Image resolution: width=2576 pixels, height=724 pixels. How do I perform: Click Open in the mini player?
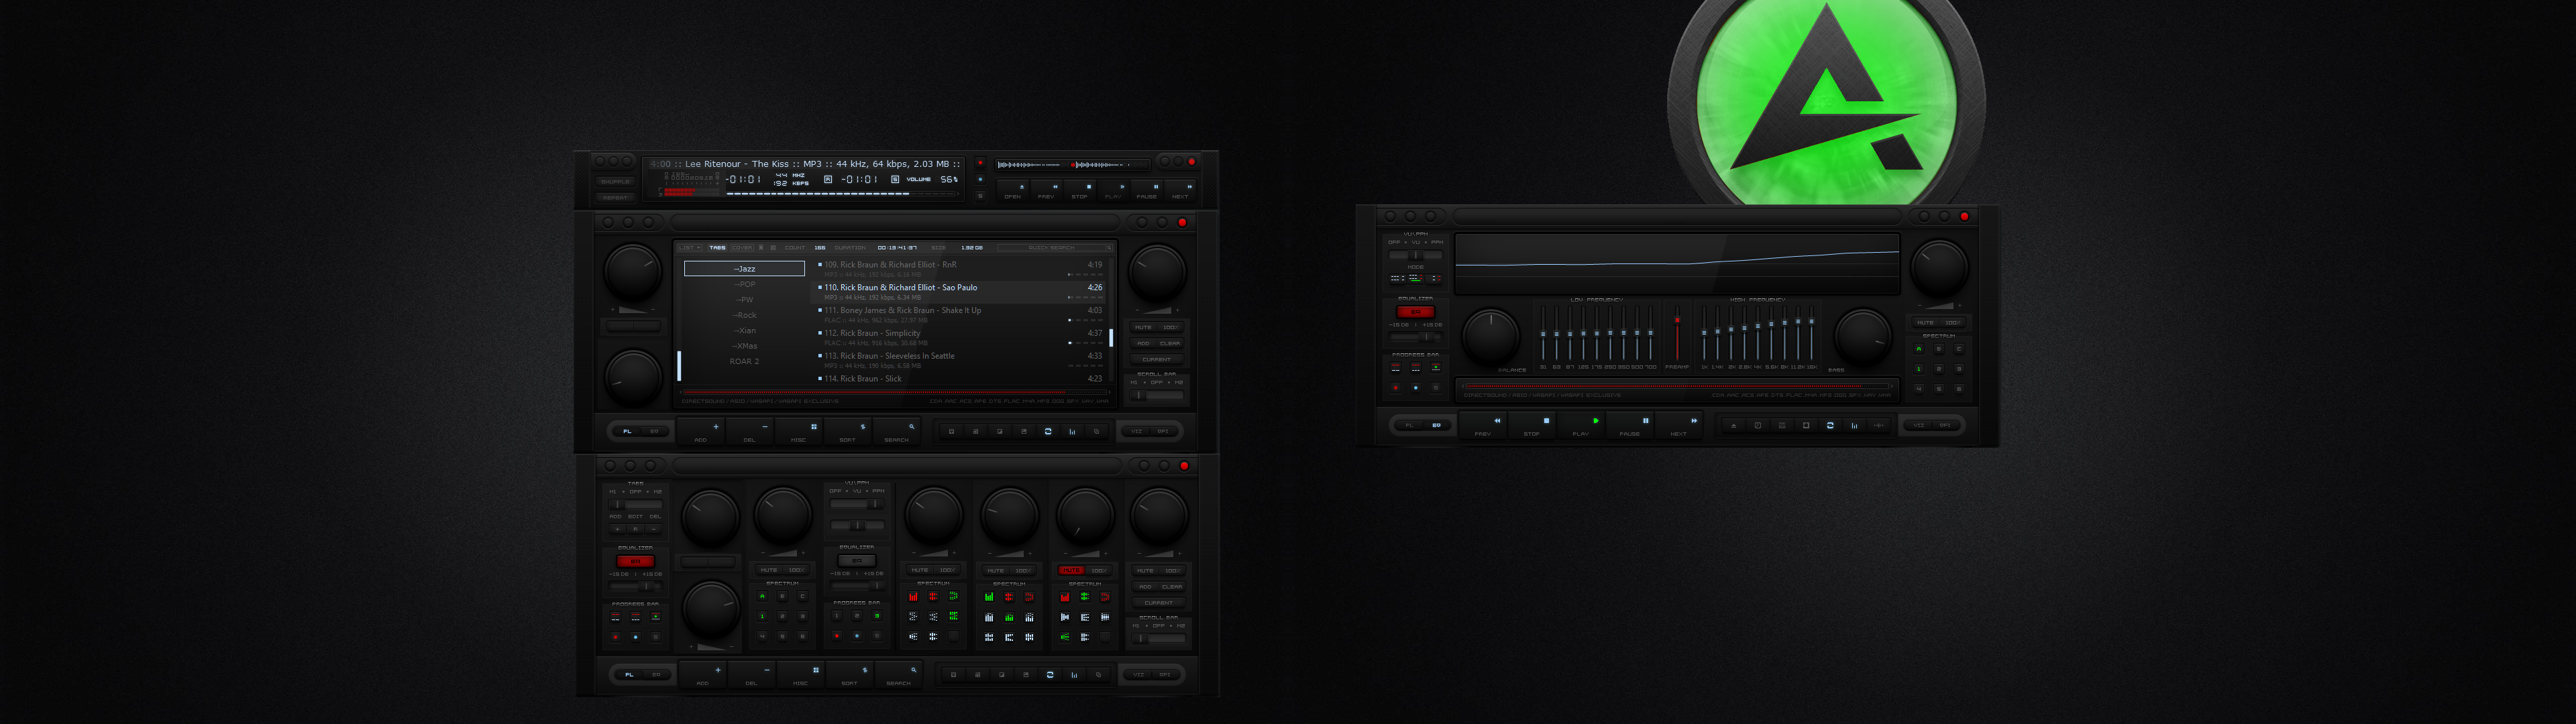(x=1013, y=190)
